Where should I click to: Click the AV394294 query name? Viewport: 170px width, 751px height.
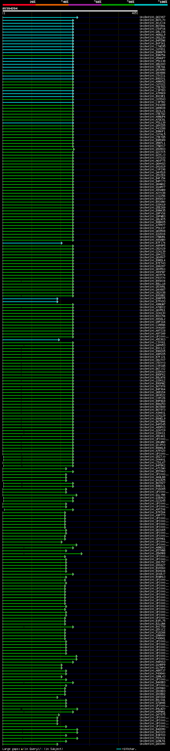point(10,9)
